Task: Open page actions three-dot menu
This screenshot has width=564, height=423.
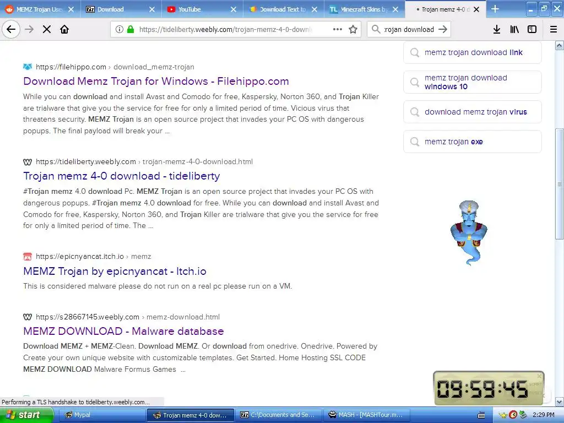Action: [338, 29]
